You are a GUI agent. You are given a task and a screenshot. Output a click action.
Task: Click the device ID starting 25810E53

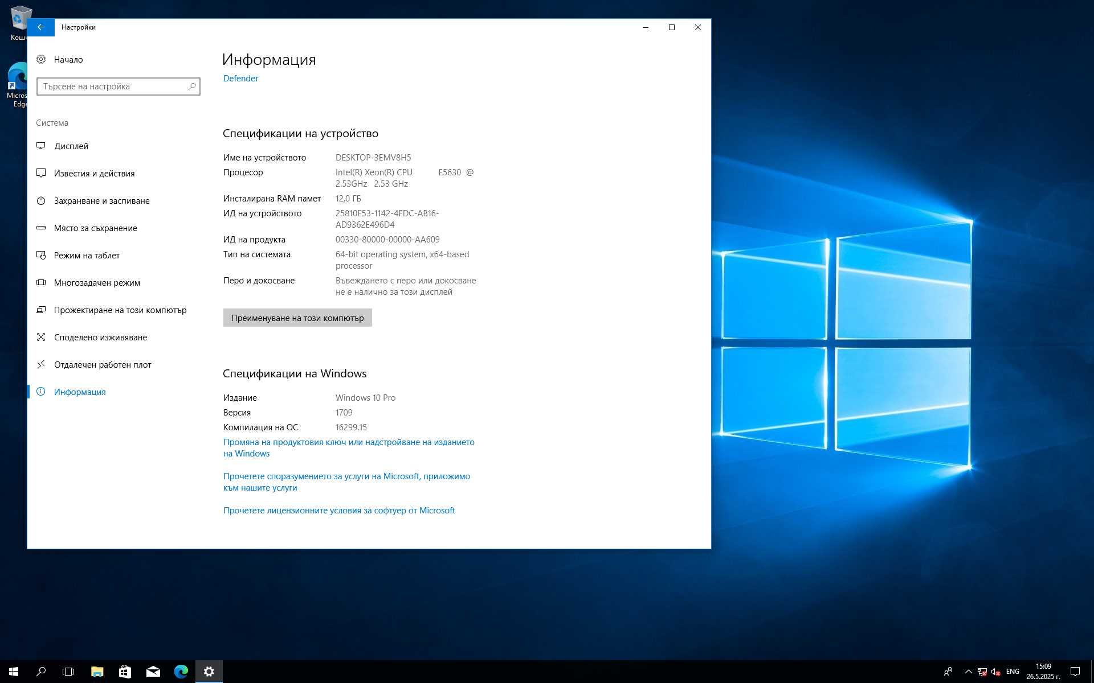387,219
